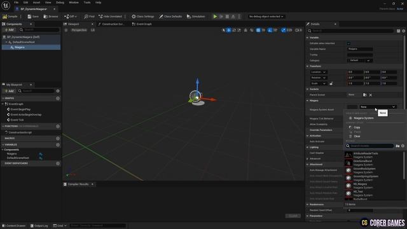
Task: Add a new component
Action: click(x=9, y=30)
